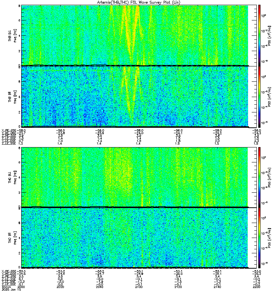Click the 2020 time label

(60, 287)
